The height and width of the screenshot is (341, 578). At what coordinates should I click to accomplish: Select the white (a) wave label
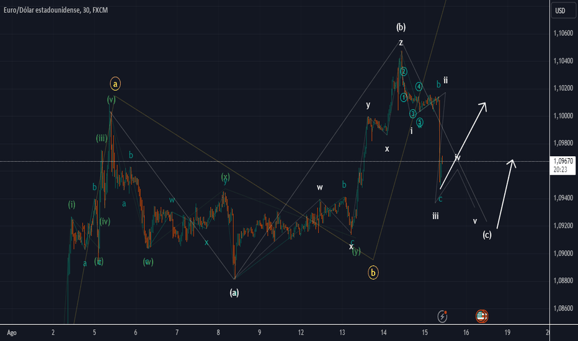234,293
